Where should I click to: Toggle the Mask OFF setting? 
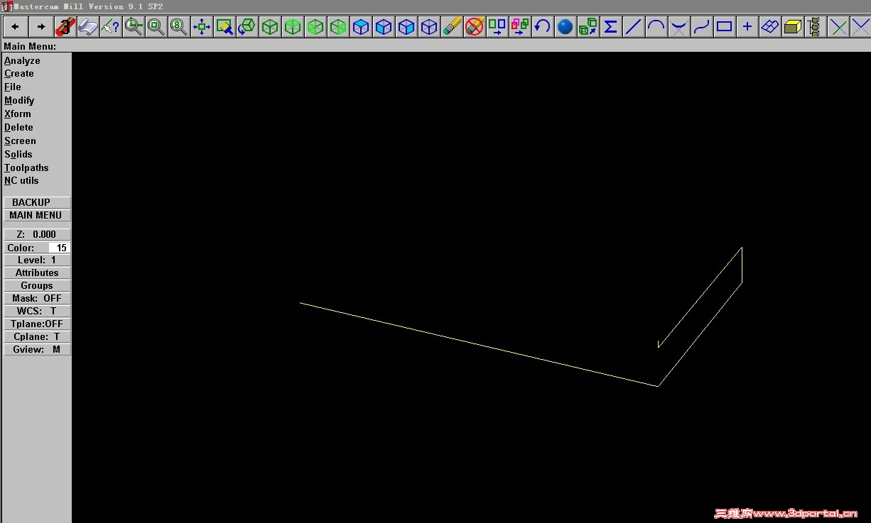click(36, 298)
